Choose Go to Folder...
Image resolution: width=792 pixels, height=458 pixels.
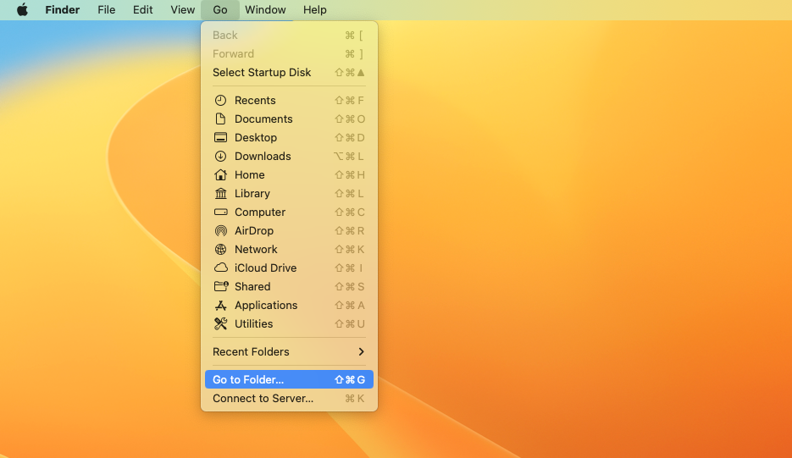(289, 380)
